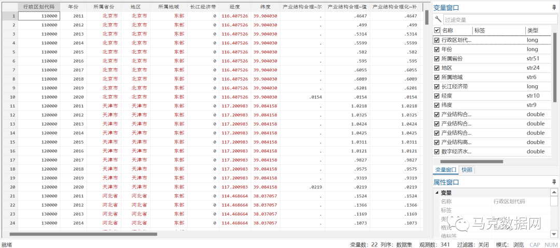The height and width of the screenshot is (248, 560).
Task: Click the 就绪 status text
Action: tap(6, 244)
